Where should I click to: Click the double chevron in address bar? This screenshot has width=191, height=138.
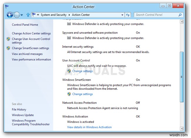pos(38,15)
